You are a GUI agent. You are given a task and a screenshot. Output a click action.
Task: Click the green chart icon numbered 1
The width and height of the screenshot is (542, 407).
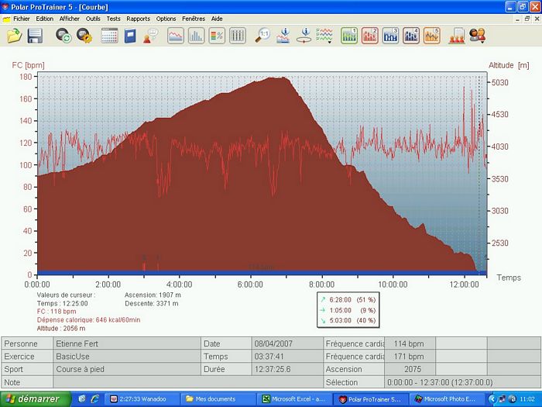coord(349,36)
